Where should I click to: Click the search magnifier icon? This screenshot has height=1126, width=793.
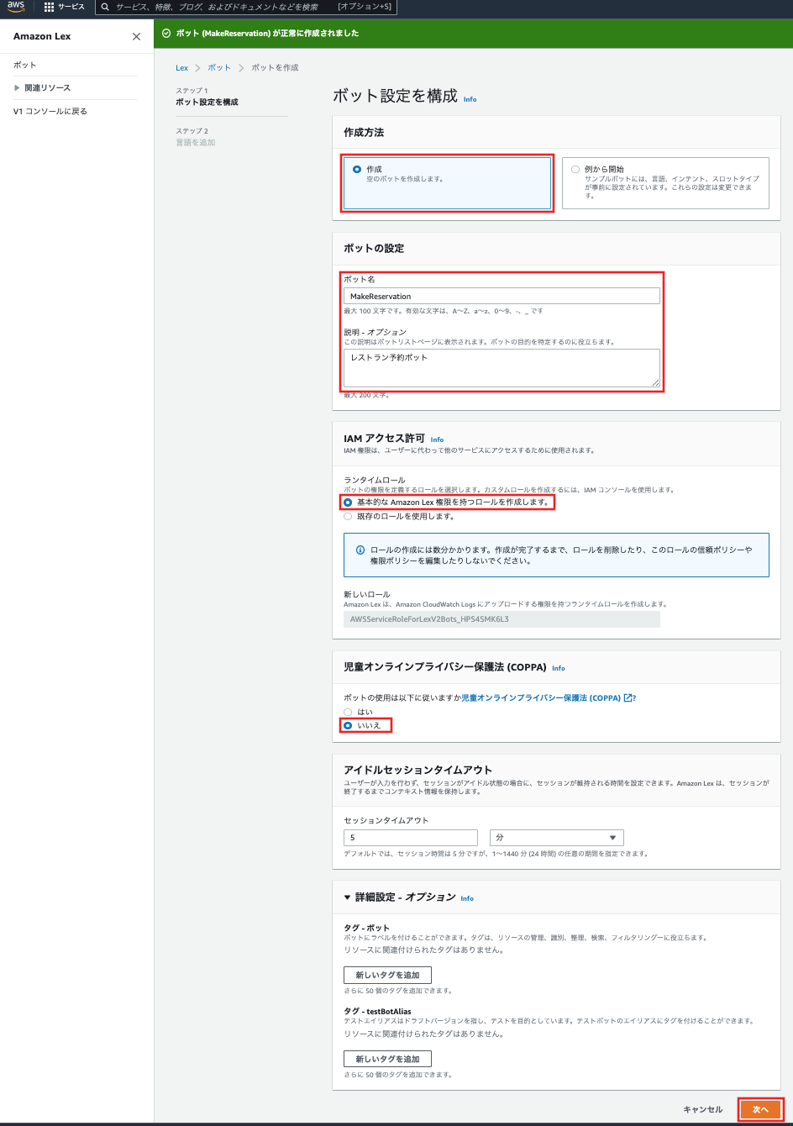[x=105, y=7]
